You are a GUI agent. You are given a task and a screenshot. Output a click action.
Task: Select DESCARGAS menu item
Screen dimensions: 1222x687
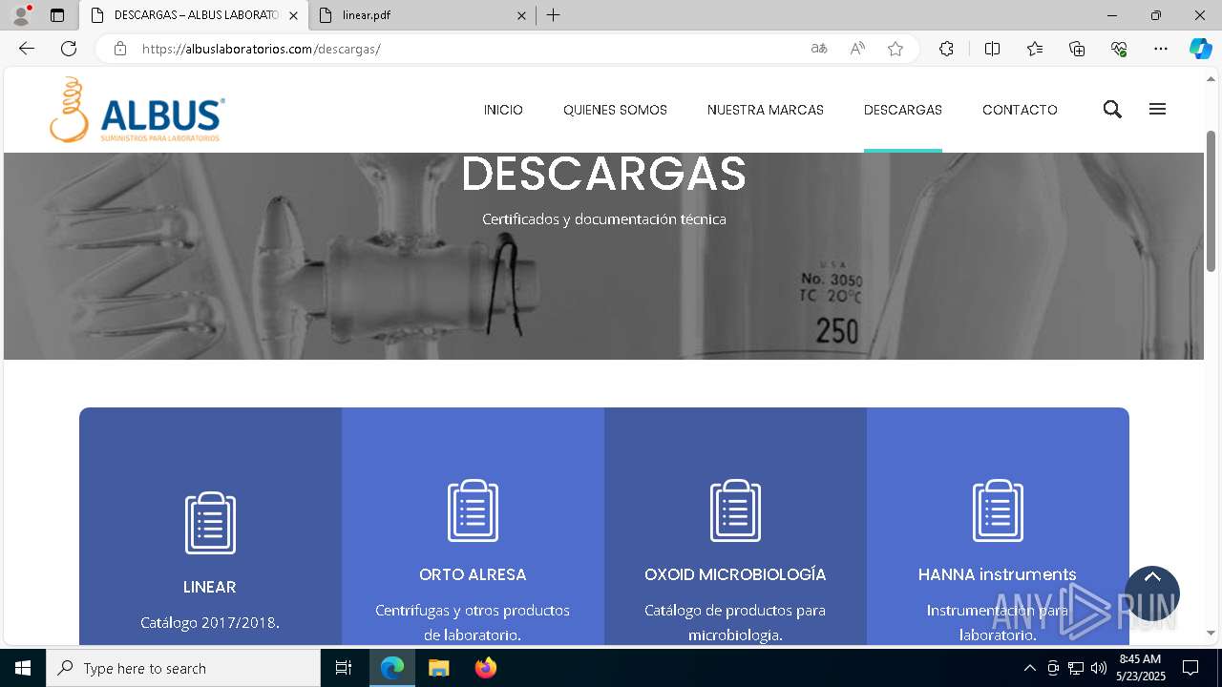(903, 110)
